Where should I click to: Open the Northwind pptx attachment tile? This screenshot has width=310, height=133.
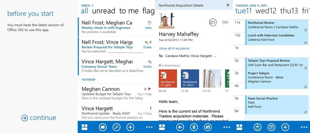(x=168, y=79)
